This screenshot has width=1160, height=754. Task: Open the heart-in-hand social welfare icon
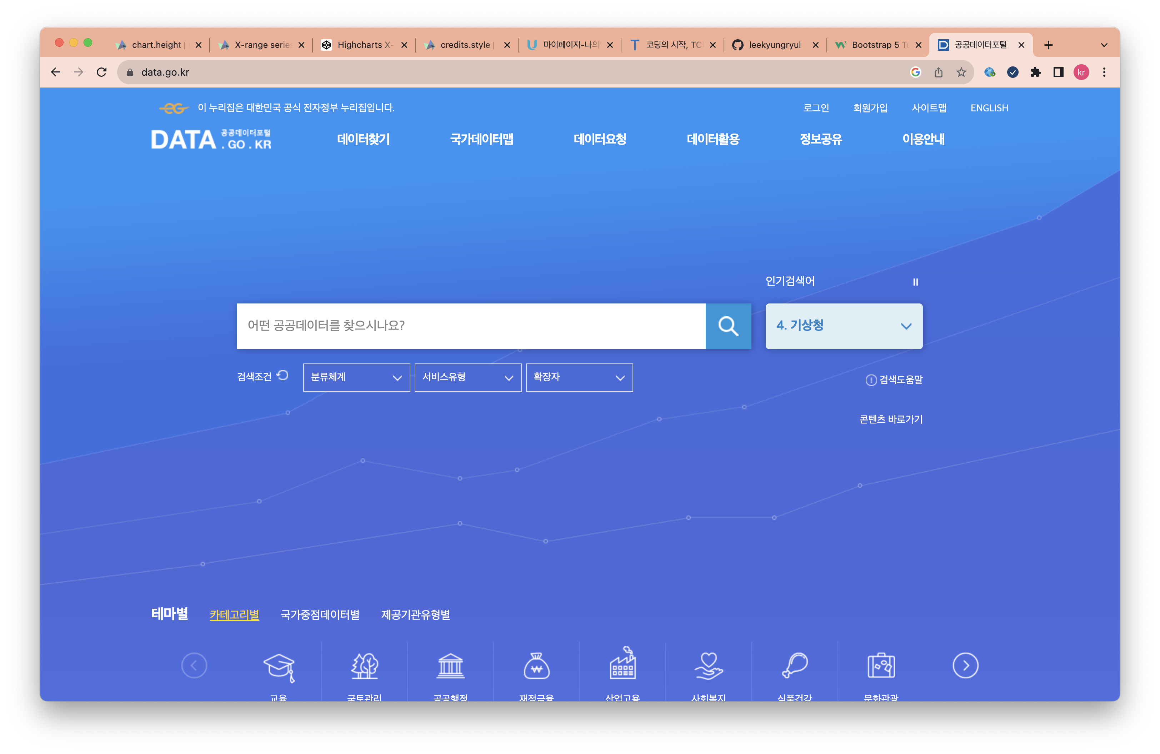(708, 666)
